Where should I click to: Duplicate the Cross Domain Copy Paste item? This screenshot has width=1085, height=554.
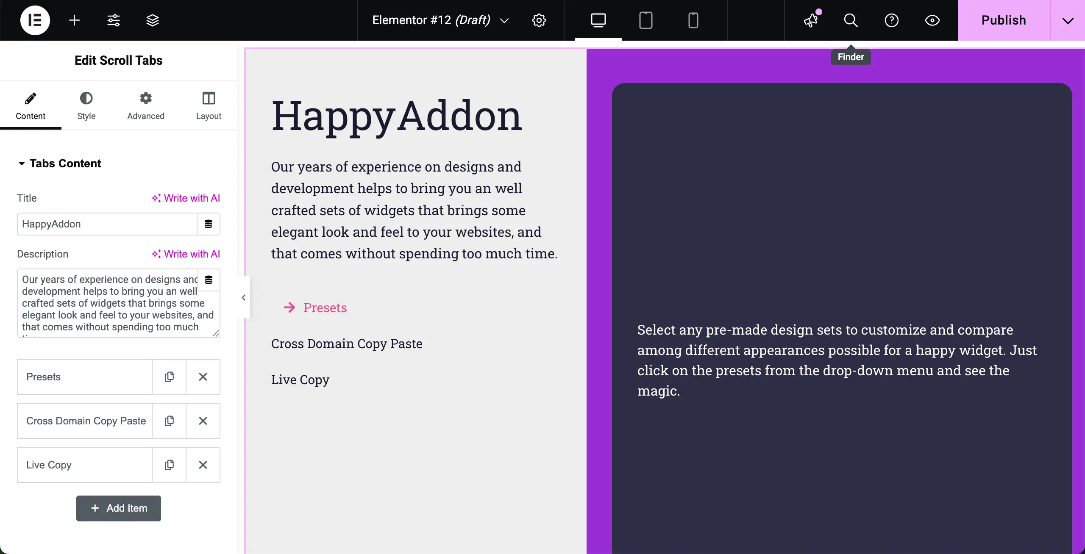tap(169, 421)
